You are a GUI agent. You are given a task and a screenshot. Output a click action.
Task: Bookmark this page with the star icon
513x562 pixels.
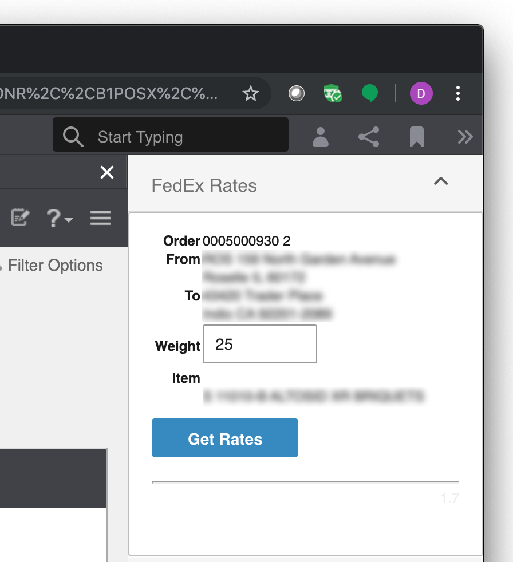250,94
